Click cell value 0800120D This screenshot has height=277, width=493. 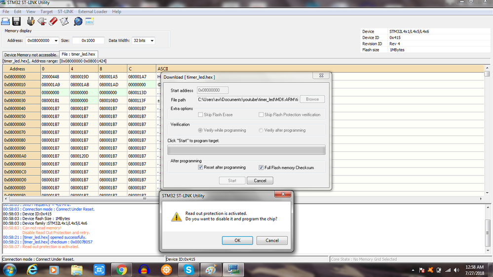click(83, 156)
